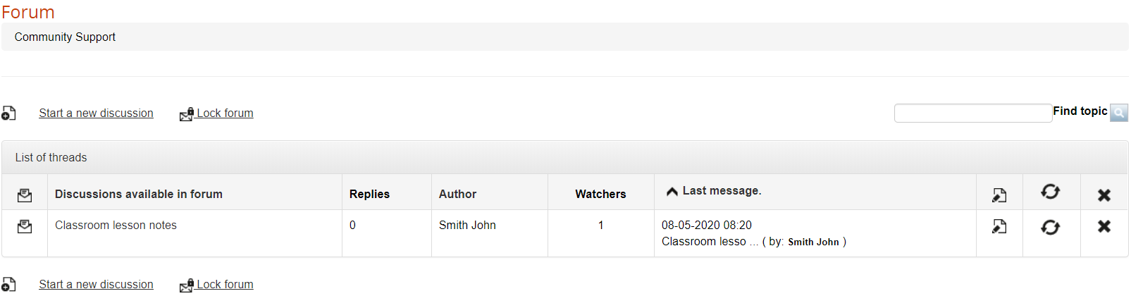1131x308 pixels.
Task: Click the edit icon in the table header
Action: [999, 195]
